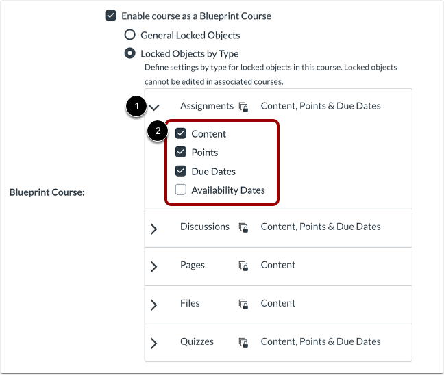The height and width of the screenshot is (375, 444).
Task: Uncheck the Points checkbox under Assignments
Action: point(181,152)
